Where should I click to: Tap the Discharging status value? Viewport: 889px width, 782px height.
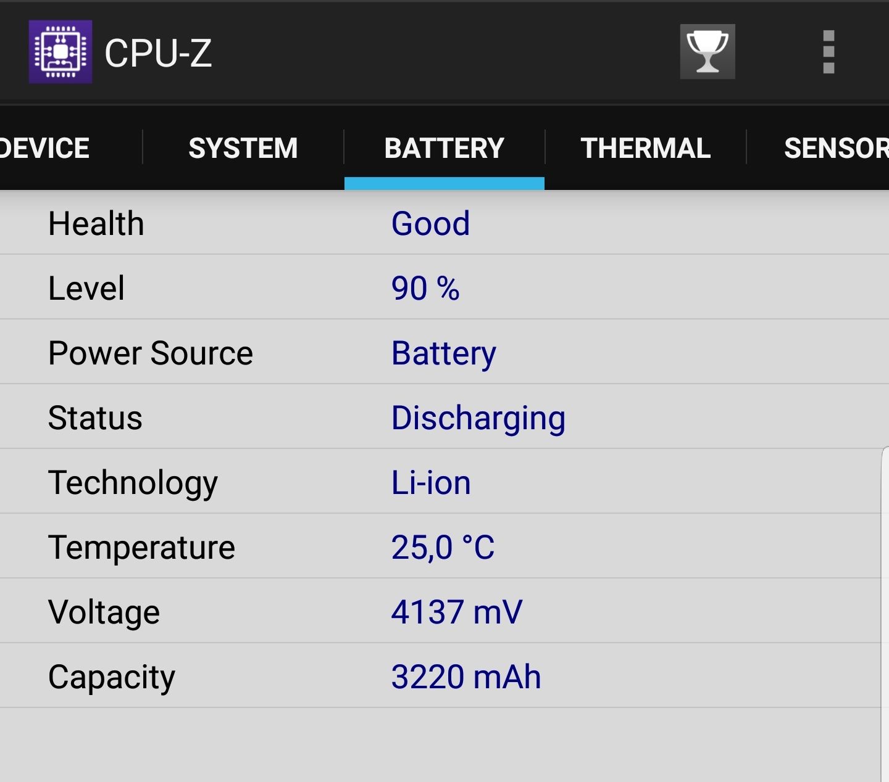click(x=478, y=418)
